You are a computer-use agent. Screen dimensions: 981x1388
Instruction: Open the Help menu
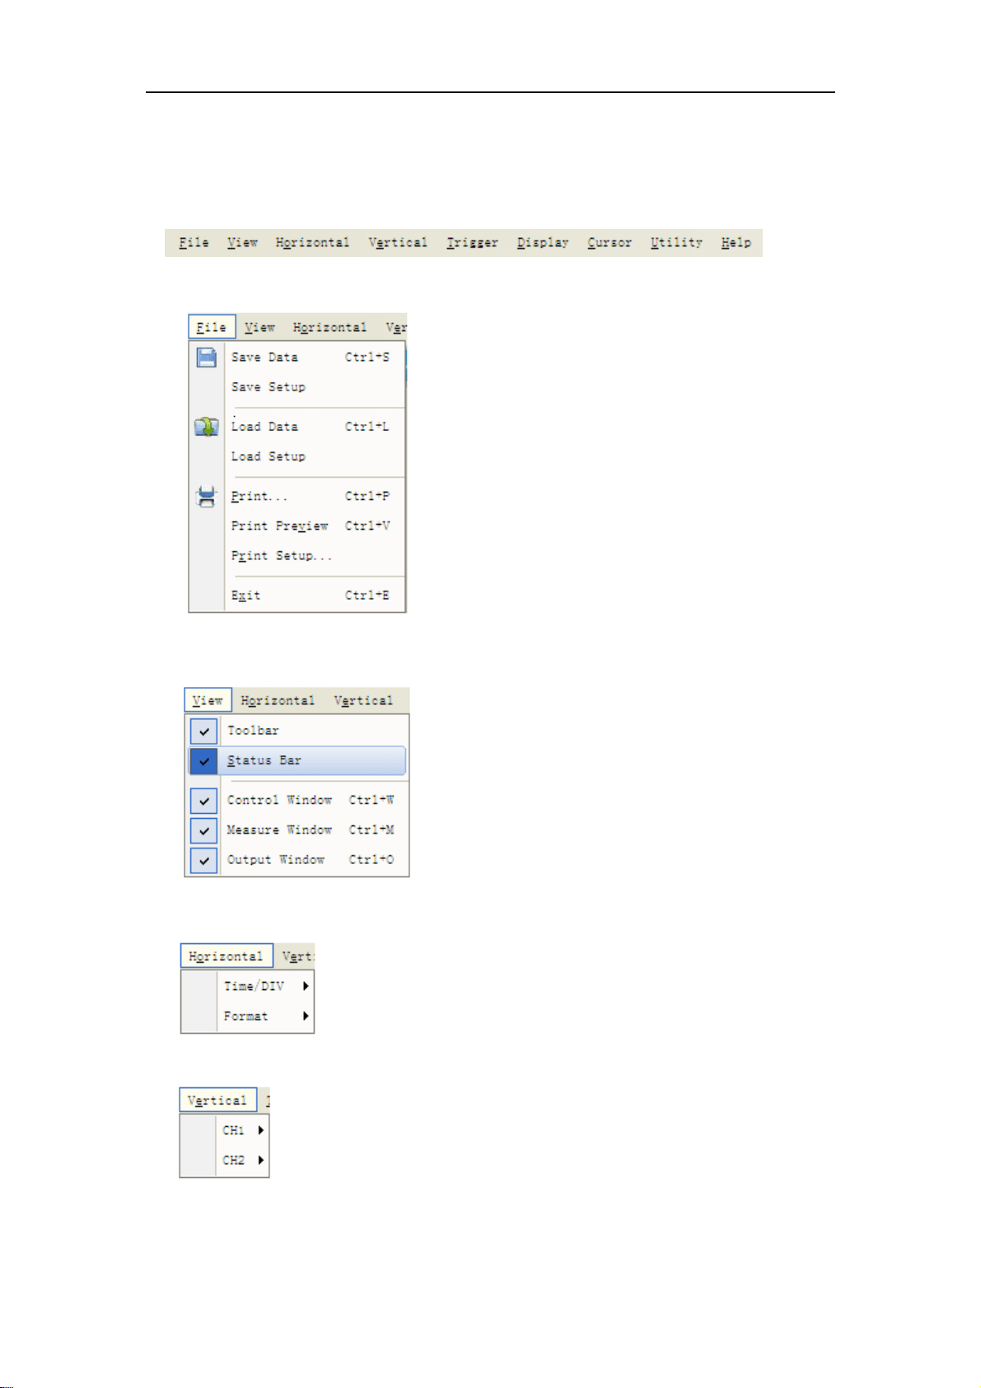pos(736,243)
